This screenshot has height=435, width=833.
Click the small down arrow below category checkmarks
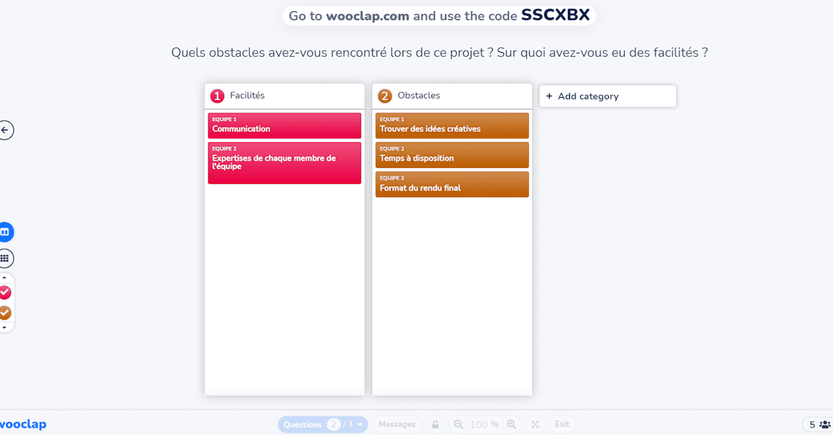tap(4, 327)
